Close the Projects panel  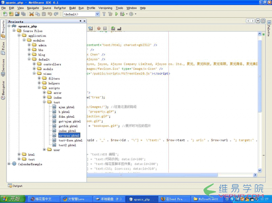click(x=85, y=21)
